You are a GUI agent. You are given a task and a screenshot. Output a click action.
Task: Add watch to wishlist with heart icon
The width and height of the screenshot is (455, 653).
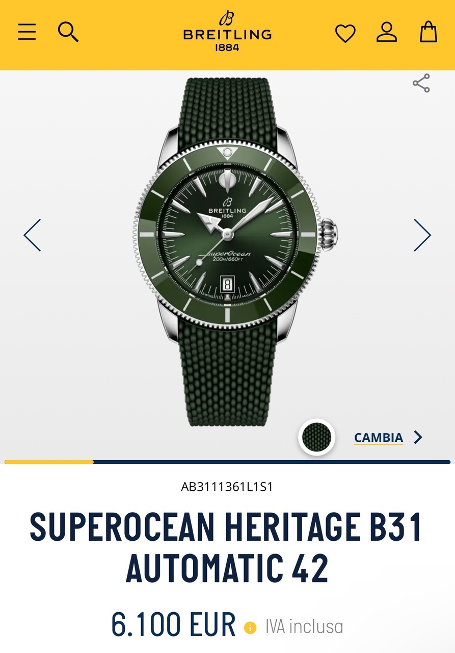pos(345,34)
